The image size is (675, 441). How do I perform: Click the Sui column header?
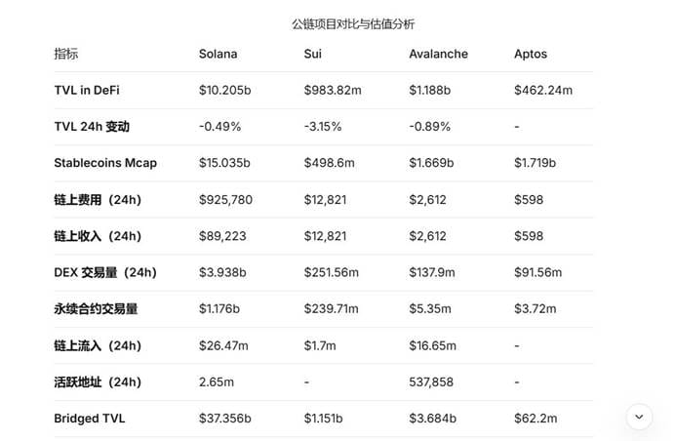[x=313, y=54]
